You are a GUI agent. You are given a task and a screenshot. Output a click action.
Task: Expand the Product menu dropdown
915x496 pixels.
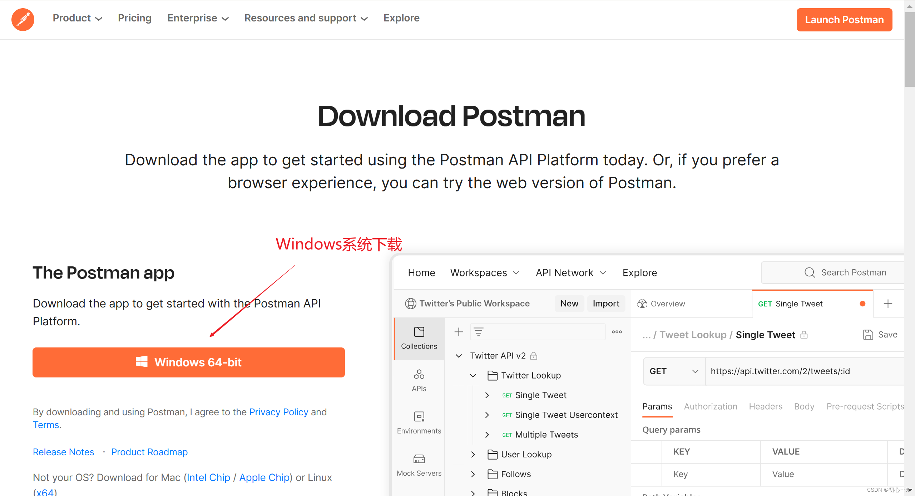(x=77, y=18)
